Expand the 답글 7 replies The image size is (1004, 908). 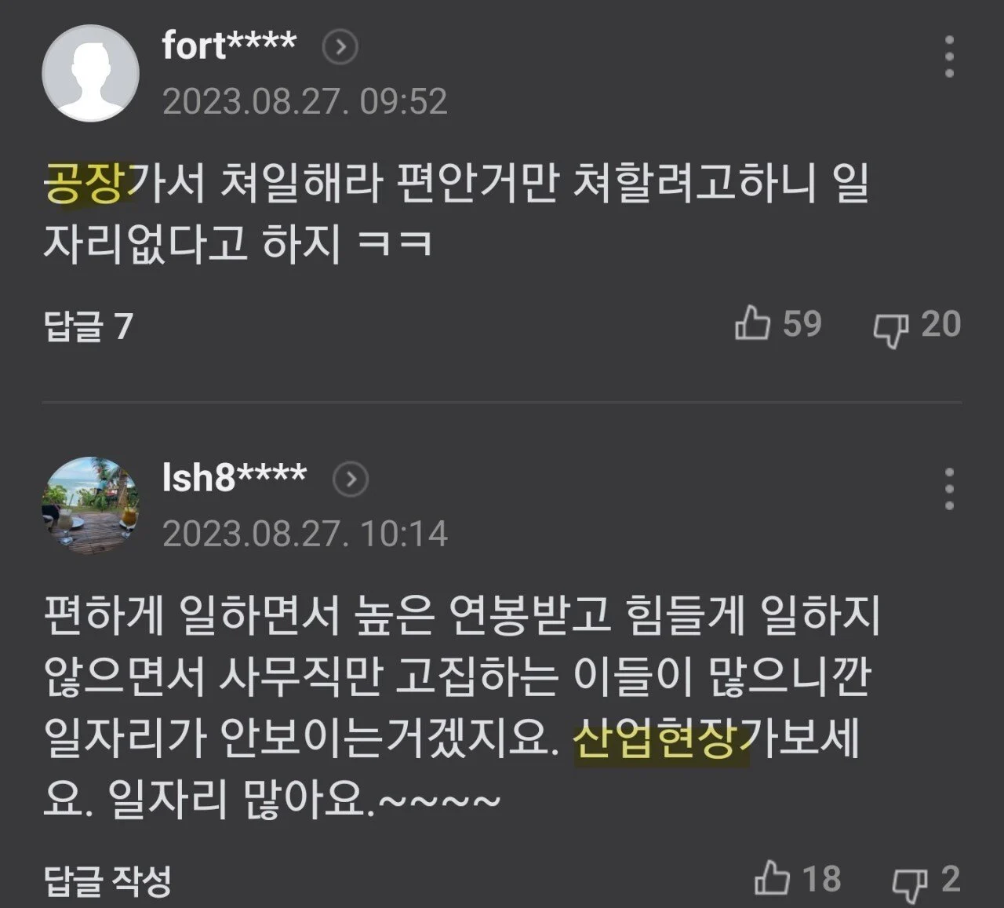tap(88, 326)
